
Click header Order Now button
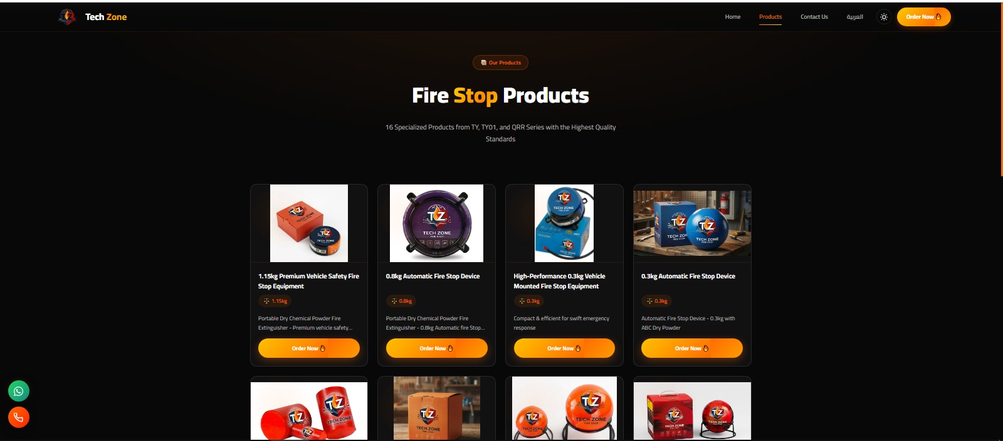(x=923, y=17)
